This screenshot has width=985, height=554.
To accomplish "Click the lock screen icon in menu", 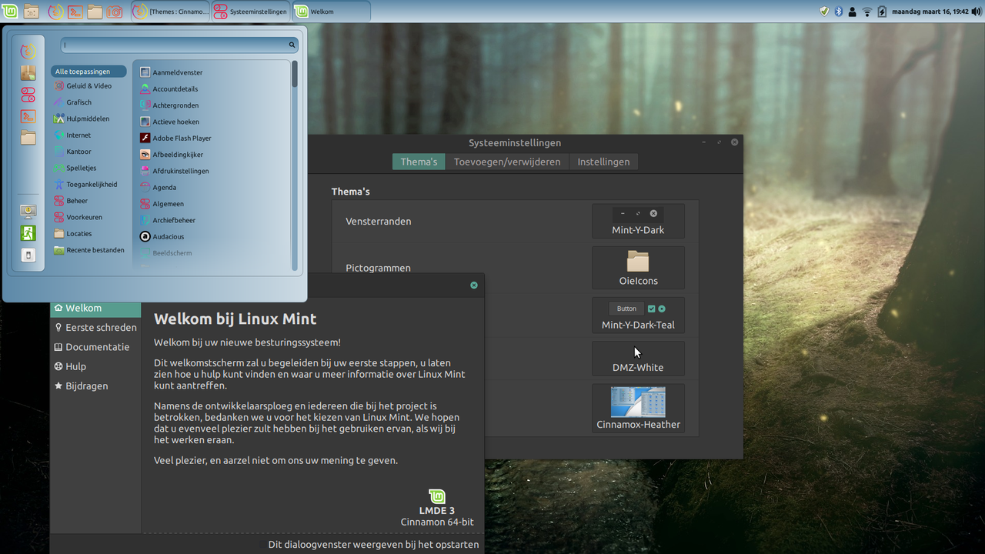I will click(28, 212).
